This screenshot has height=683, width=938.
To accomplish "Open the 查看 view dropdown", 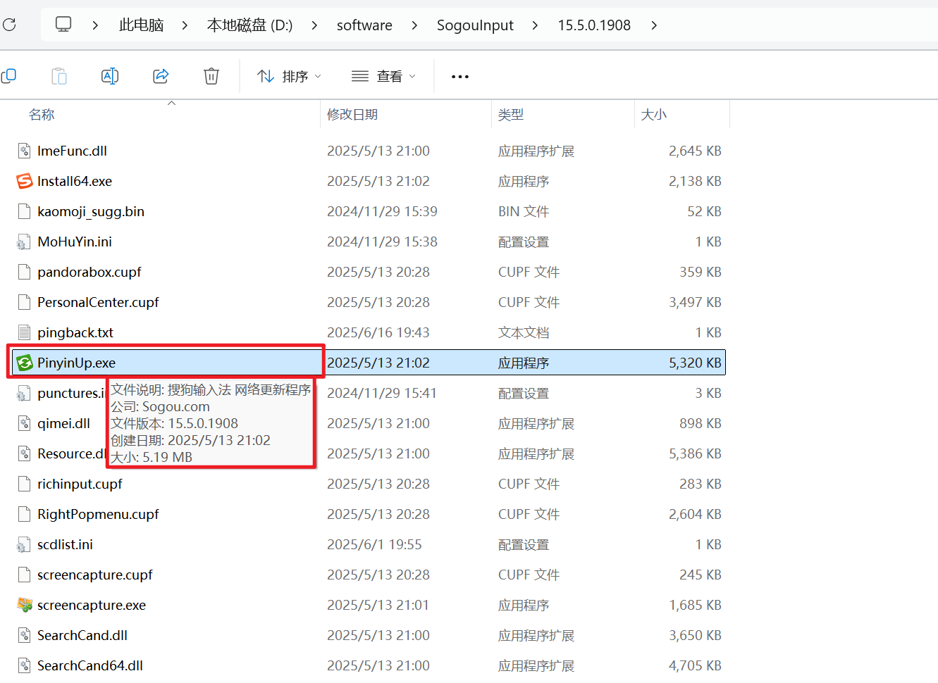I will click(x=384, y=76).
